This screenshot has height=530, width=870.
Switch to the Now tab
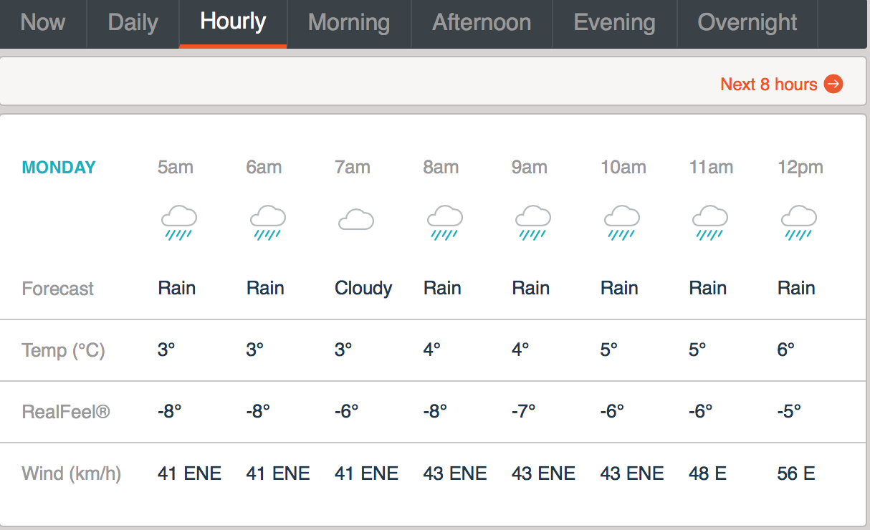coord(43,22)
